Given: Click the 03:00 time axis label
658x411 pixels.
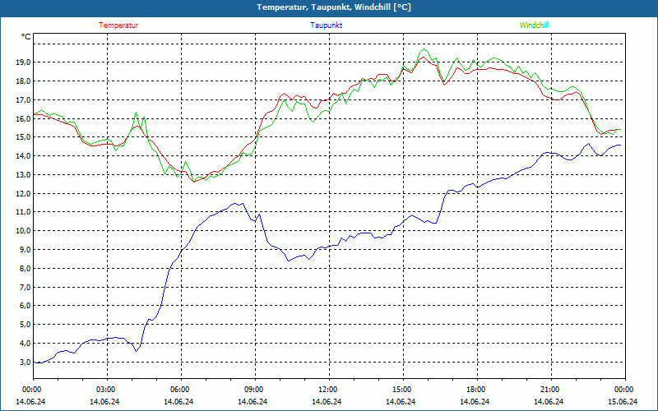Looking at the screenshot, I should tap(106, 390).
